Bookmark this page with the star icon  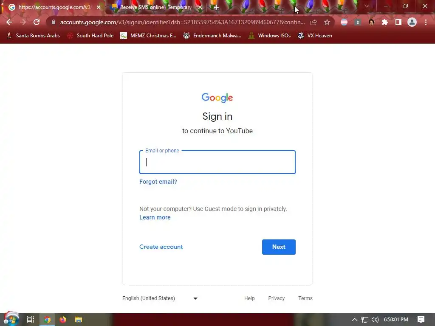coord(327,22)
